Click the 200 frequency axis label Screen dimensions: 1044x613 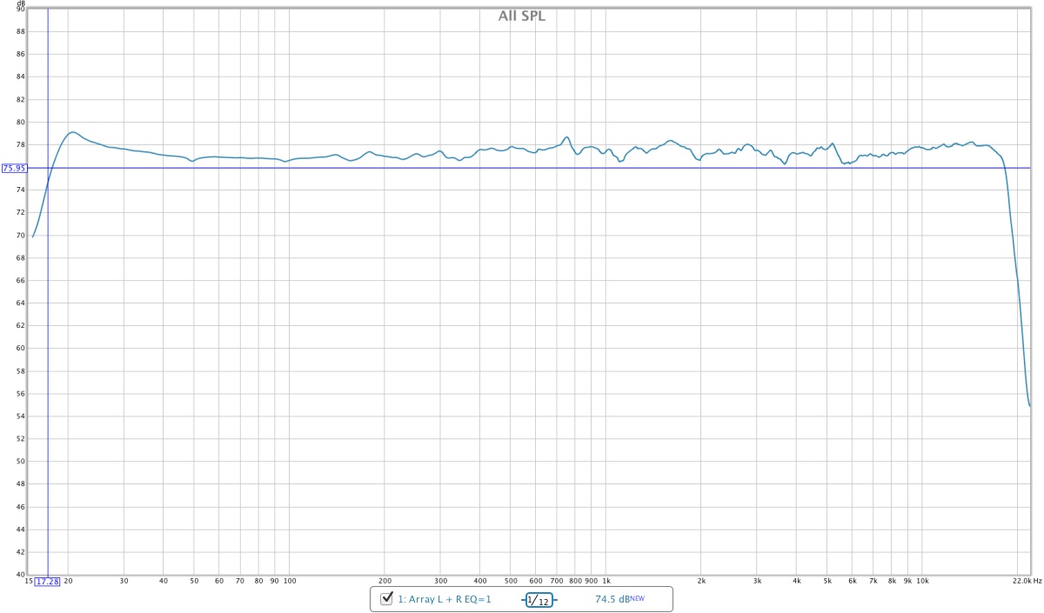(x=385, y=580)
